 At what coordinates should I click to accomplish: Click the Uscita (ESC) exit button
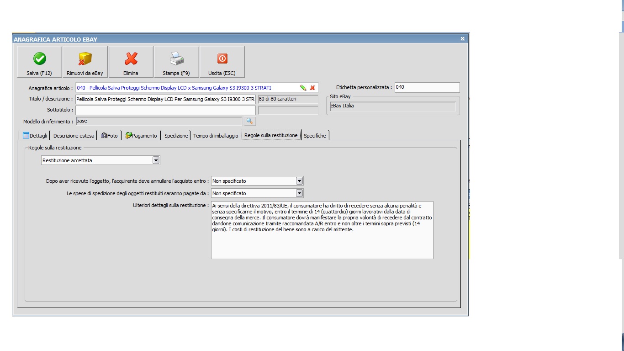tap(222, 62)
